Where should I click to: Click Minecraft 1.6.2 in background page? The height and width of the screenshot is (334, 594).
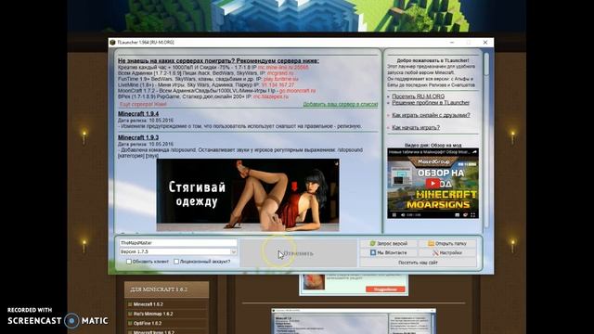[148, 304]
